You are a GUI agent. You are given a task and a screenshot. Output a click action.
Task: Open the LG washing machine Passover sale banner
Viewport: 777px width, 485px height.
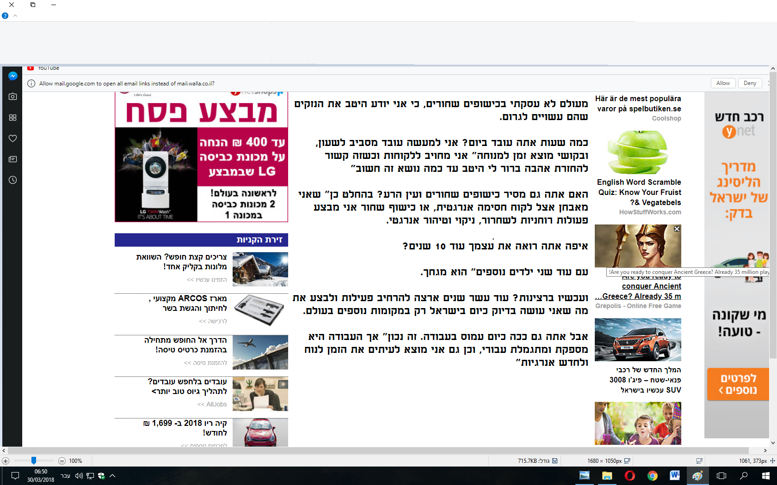tap(201, 157)
